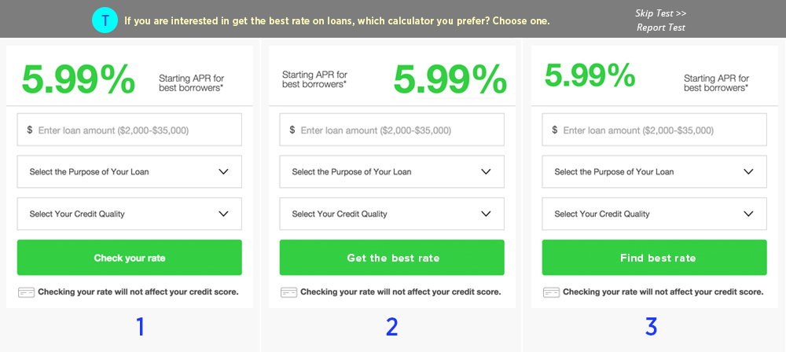Click the dollar sign in calculator 1

30,130
